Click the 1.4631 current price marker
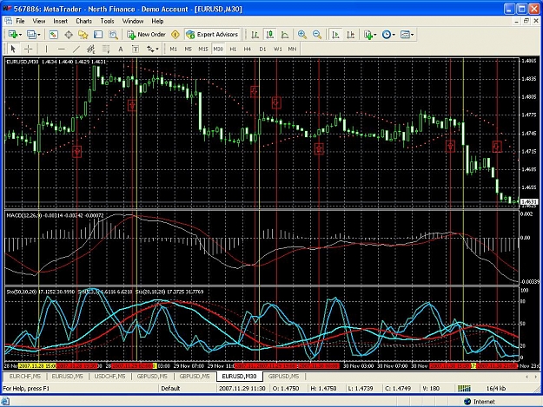Viewport: 543px width, 407px height. (529, 201)
